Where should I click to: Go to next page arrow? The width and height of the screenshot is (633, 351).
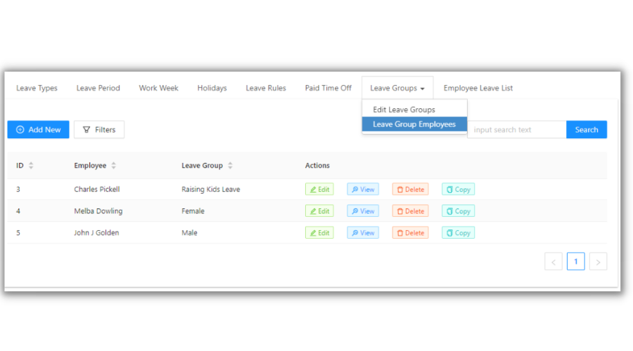coord(598,262)
